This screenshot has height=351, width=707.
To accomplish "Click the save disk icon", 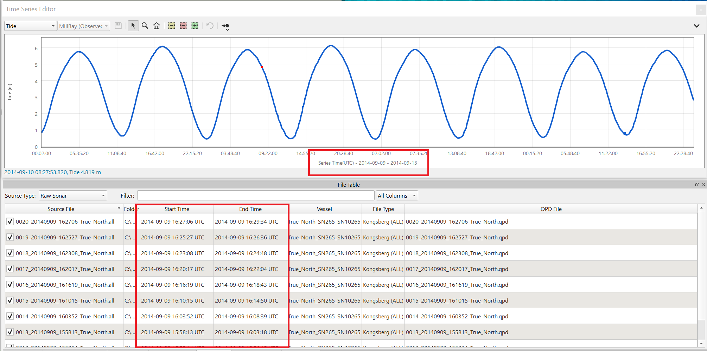I will click(x=118, y=26).
